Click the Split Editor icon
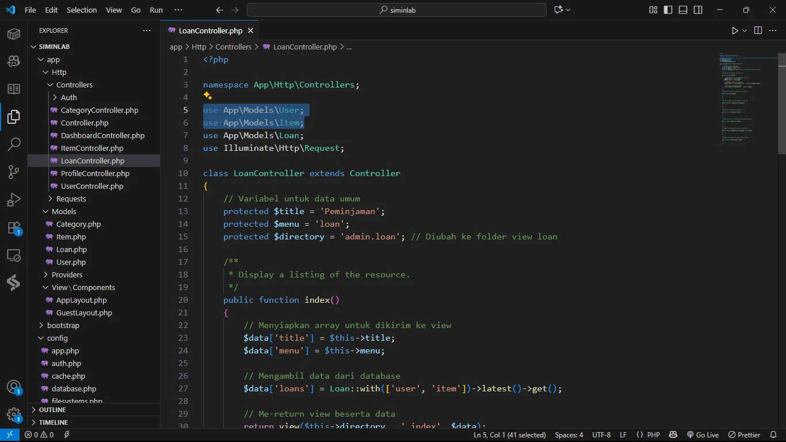The height and width of the screenshot is (442, 786). tap(758, 31)
